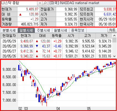The image size is (117, 111).
Task: Select the 20/05/29 row
Action: pyautogui.click(x=56, y=41)
